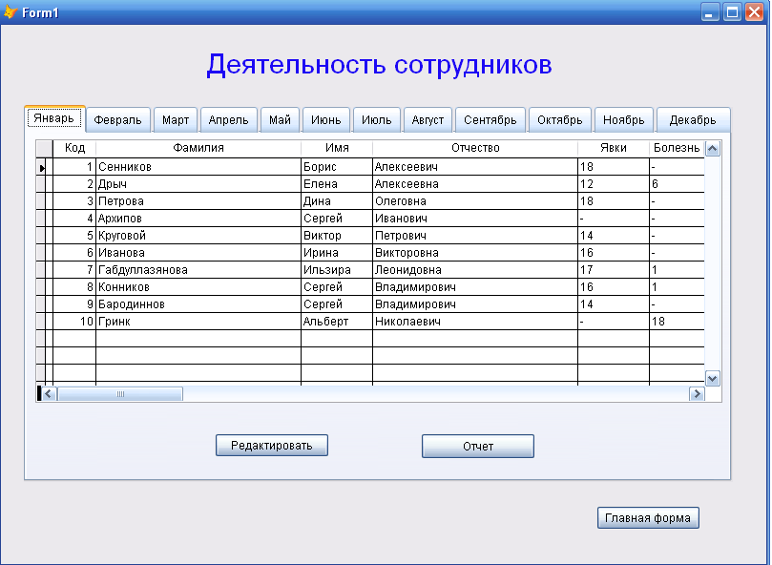Viewport: 772px width, 565px height.
Task: Click the cell Габдуллазянова
Action: pyautogui.click(x=198, y=270)
